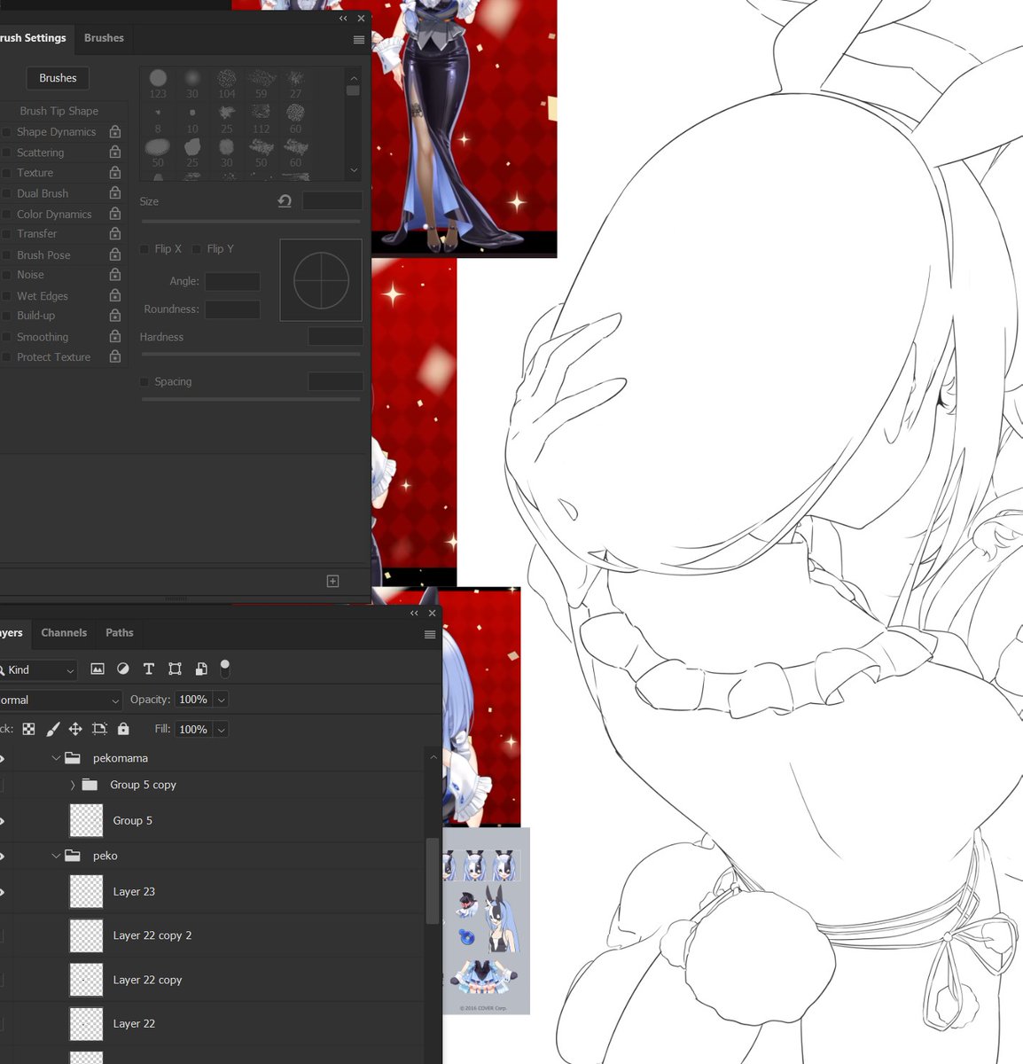Screen dimensions: 1023x1064
Task: Select the Layer 23 thumbnail
Action: pyautogui.click(x=86, y=891)
